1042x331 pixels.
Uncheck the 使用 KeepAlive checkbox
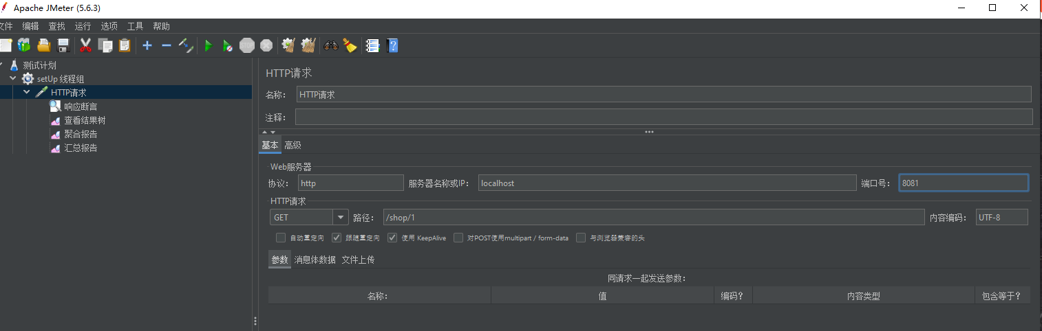[392, 238]
